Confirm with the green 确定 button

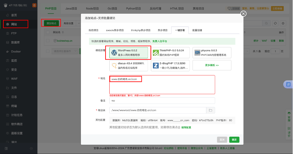[234, 140]
